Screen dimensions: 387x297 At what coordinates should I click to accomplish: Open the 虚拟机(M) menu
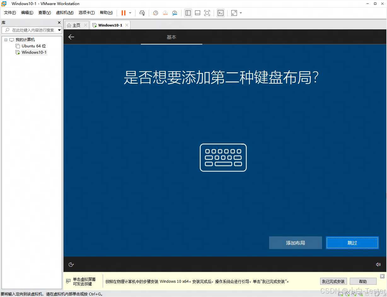pos(65,13)
